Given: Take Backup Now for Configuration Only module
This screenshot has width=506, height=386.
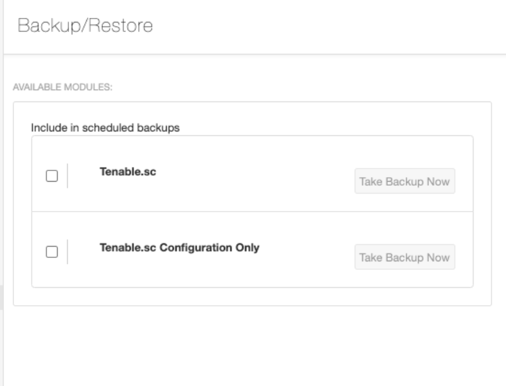Looking at the screenshot, I should [x=404, y=257].
